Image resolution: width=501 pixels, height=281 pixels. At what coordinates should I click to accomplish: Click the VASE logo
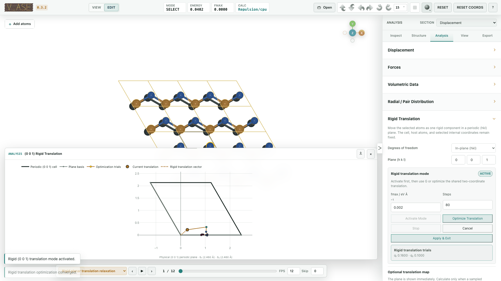(x=19, y=7)
